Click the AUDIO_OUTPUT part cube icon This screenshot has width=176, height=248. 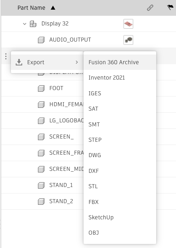(x=41, y=40)
